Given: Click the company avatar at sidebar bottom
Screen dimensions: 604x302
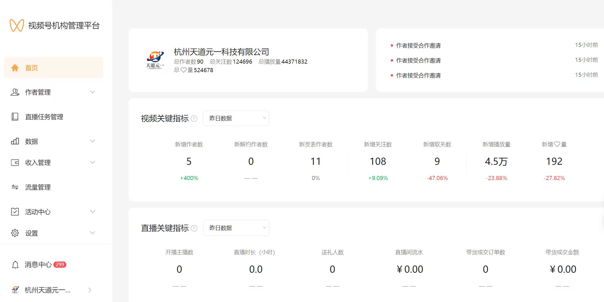Looking at the screenshot, I should tap(16, 290).
